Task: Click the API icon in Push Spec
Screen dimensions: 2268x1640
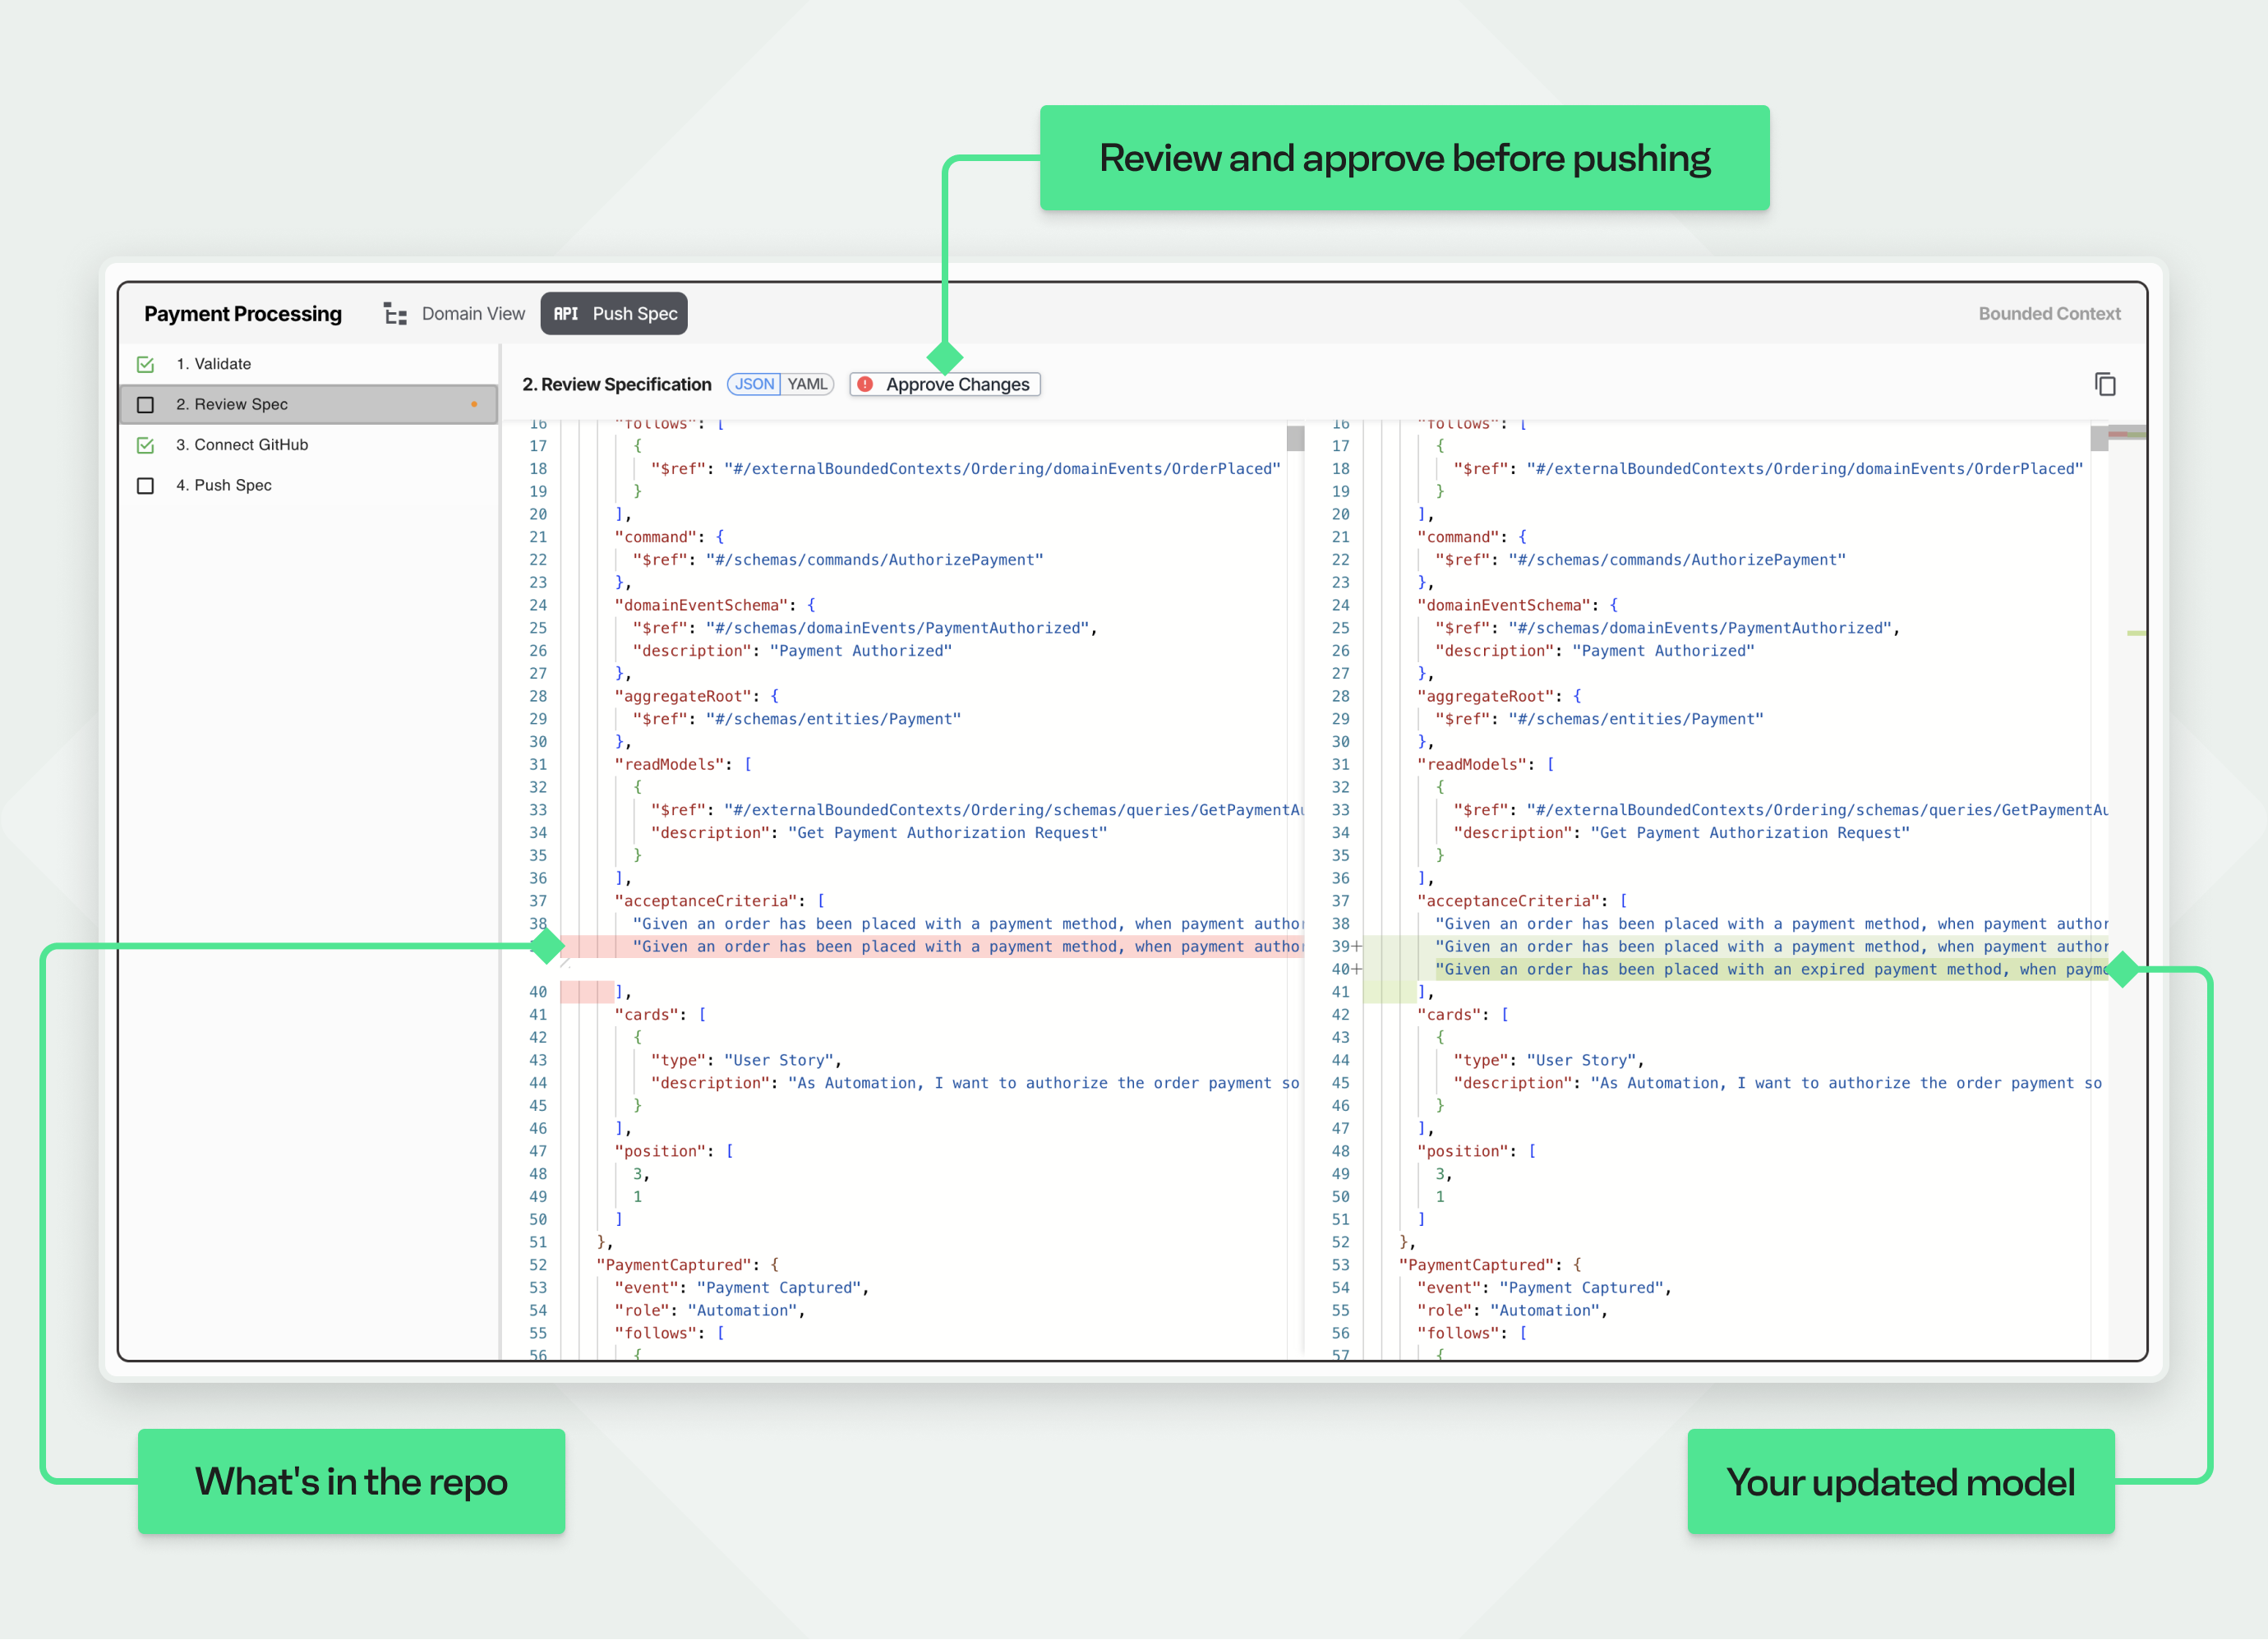Action: click(x=566, y=314)
